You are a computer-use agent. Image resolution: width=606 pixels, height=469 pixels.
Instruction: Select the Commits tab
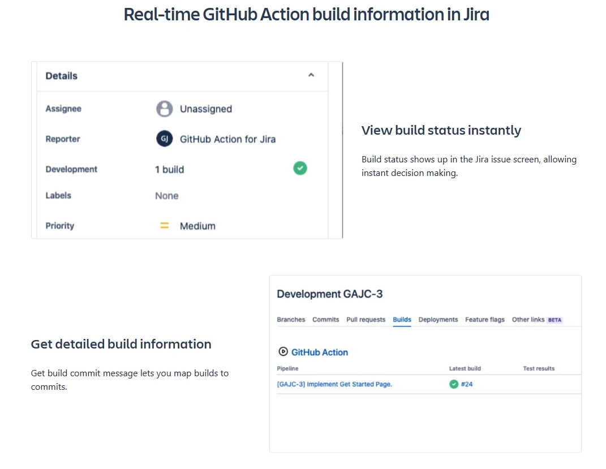[x=325, y=319]
